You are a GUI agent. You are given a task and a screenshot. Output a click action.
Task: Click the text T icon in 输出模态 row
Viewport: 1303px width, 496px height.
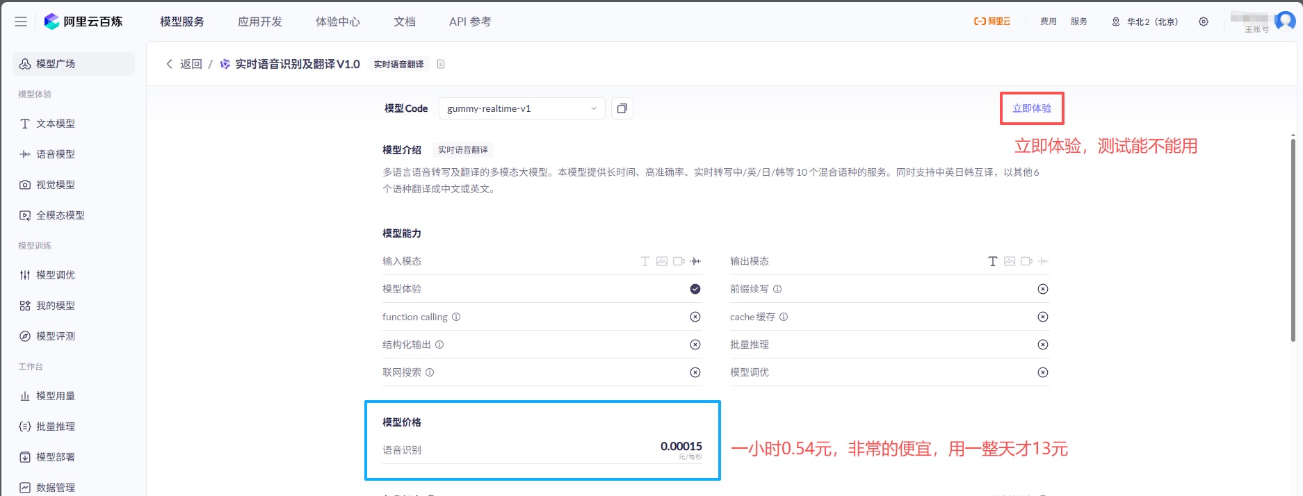(x=993, y=261)
